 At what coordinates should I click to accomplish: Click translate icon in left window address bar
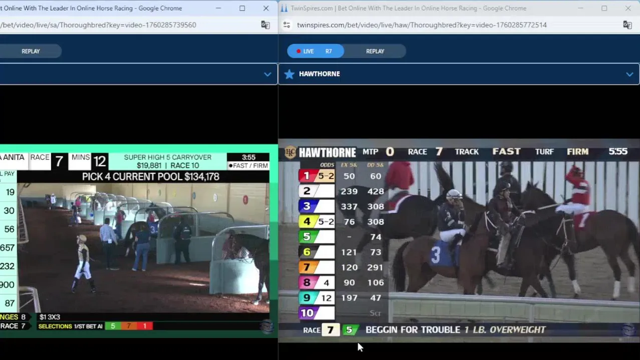click(x=265, y=25)
